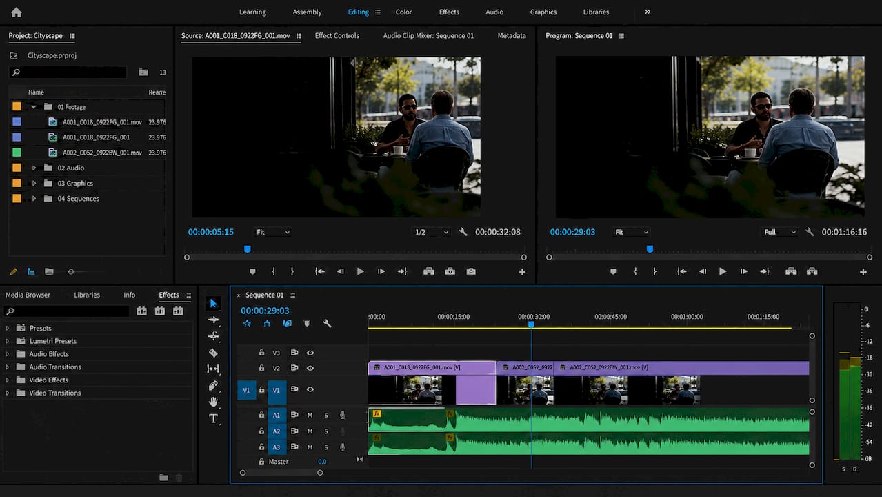Click Insert button in Source monitor

point(429,271)
